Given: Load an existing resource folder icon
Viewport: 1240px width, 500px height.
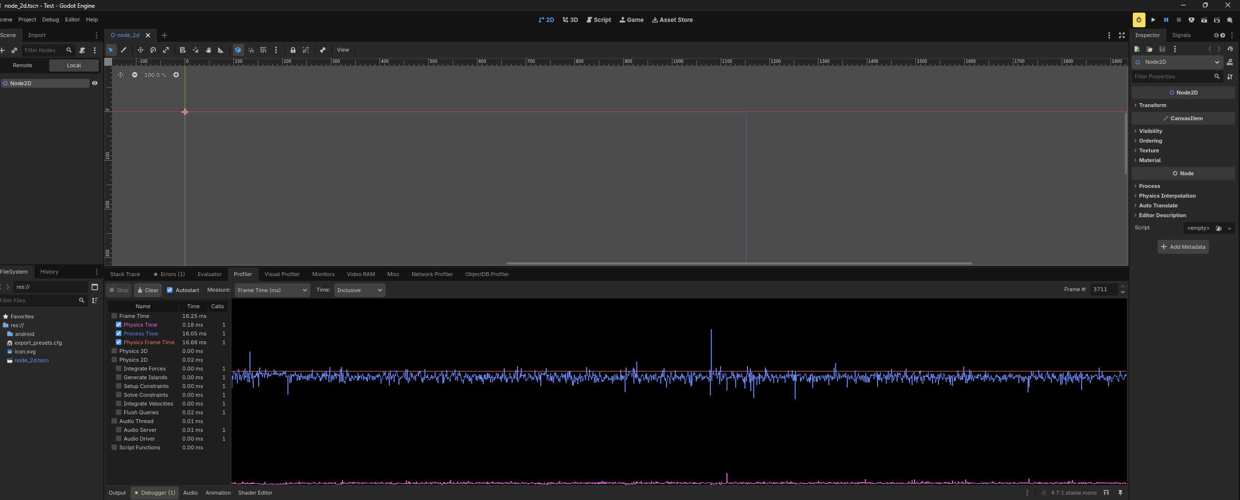Looking at the screenshot, I should (x=1150, y=49).
